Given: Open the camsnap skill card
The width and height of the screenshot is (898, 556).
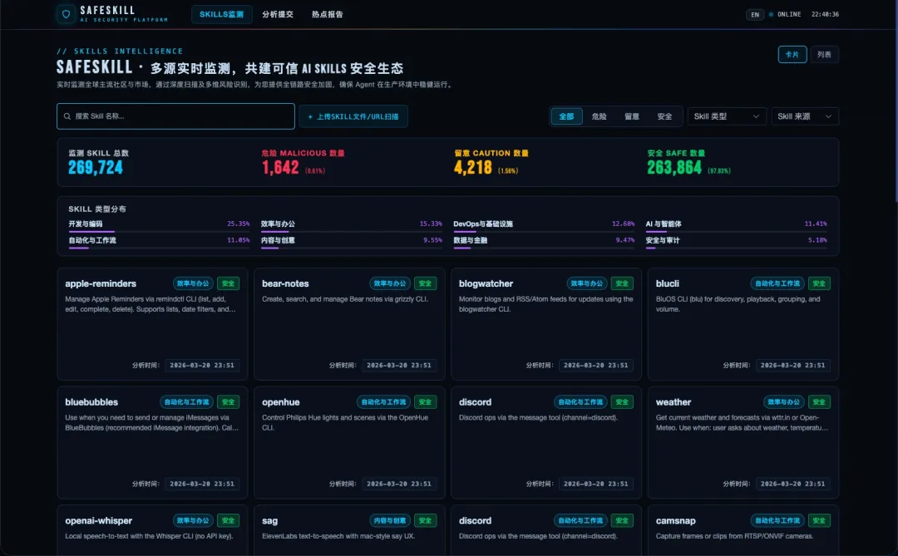Looking at the screenshot, I should [743, 530].
